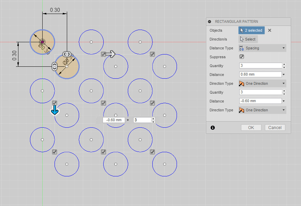301x206 pixels.
Task: Open the first Direction Type dropdown
Action: [x=262, y=83]
